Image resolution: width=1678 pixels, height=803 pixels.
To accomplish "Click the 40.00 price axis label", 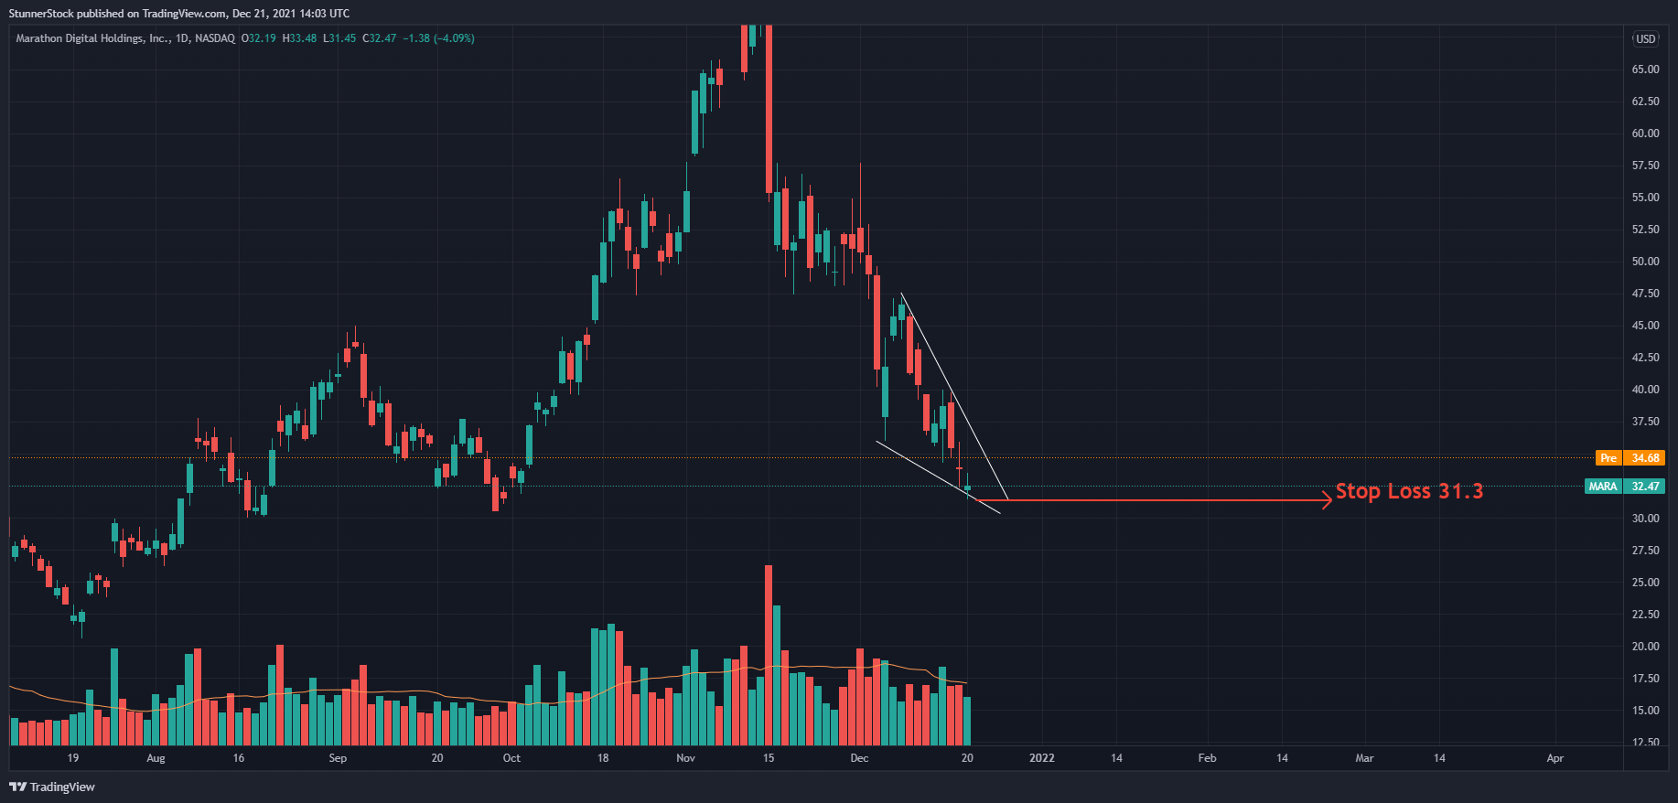I will (x=1645, y=390).
